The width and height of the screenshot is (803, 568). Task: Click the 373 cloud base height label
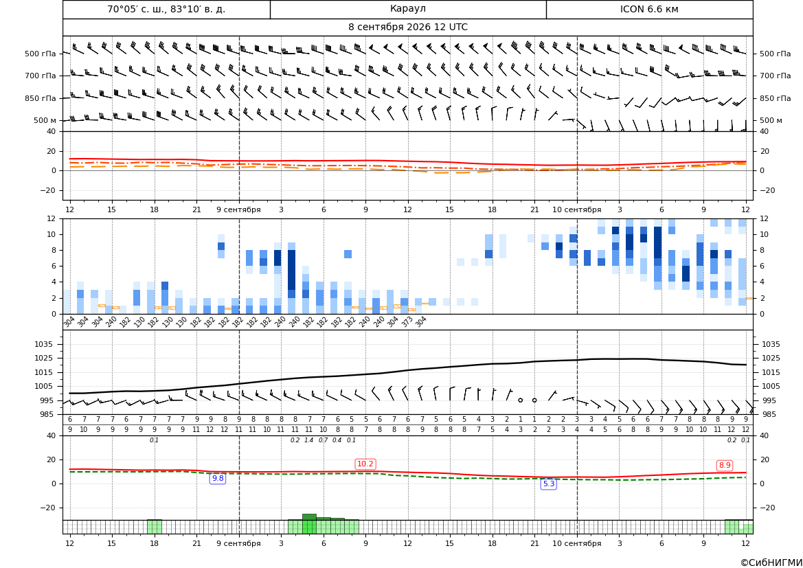tap(406, 322)
